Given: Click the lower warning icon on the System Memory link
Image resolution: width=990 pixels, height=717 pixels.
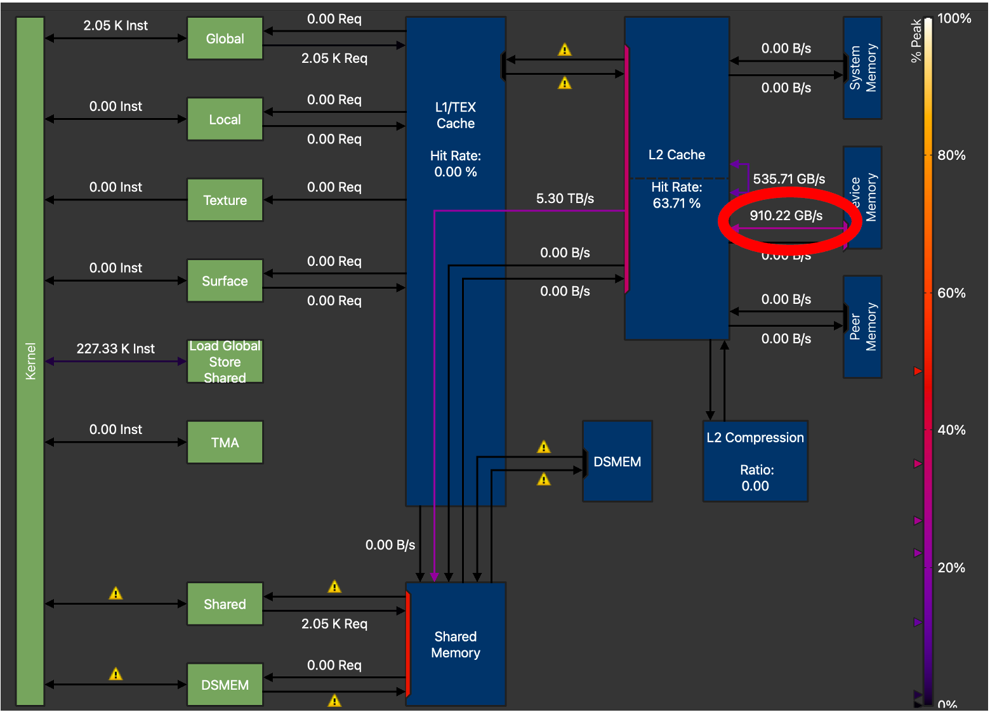Looking at the screenshot, I should pyautogui.click(x=565, y=82).
